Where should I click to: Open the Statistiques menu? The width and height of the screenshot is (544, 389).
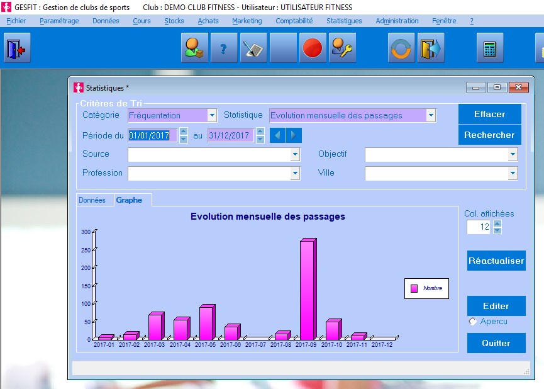[x=344, y=21]
